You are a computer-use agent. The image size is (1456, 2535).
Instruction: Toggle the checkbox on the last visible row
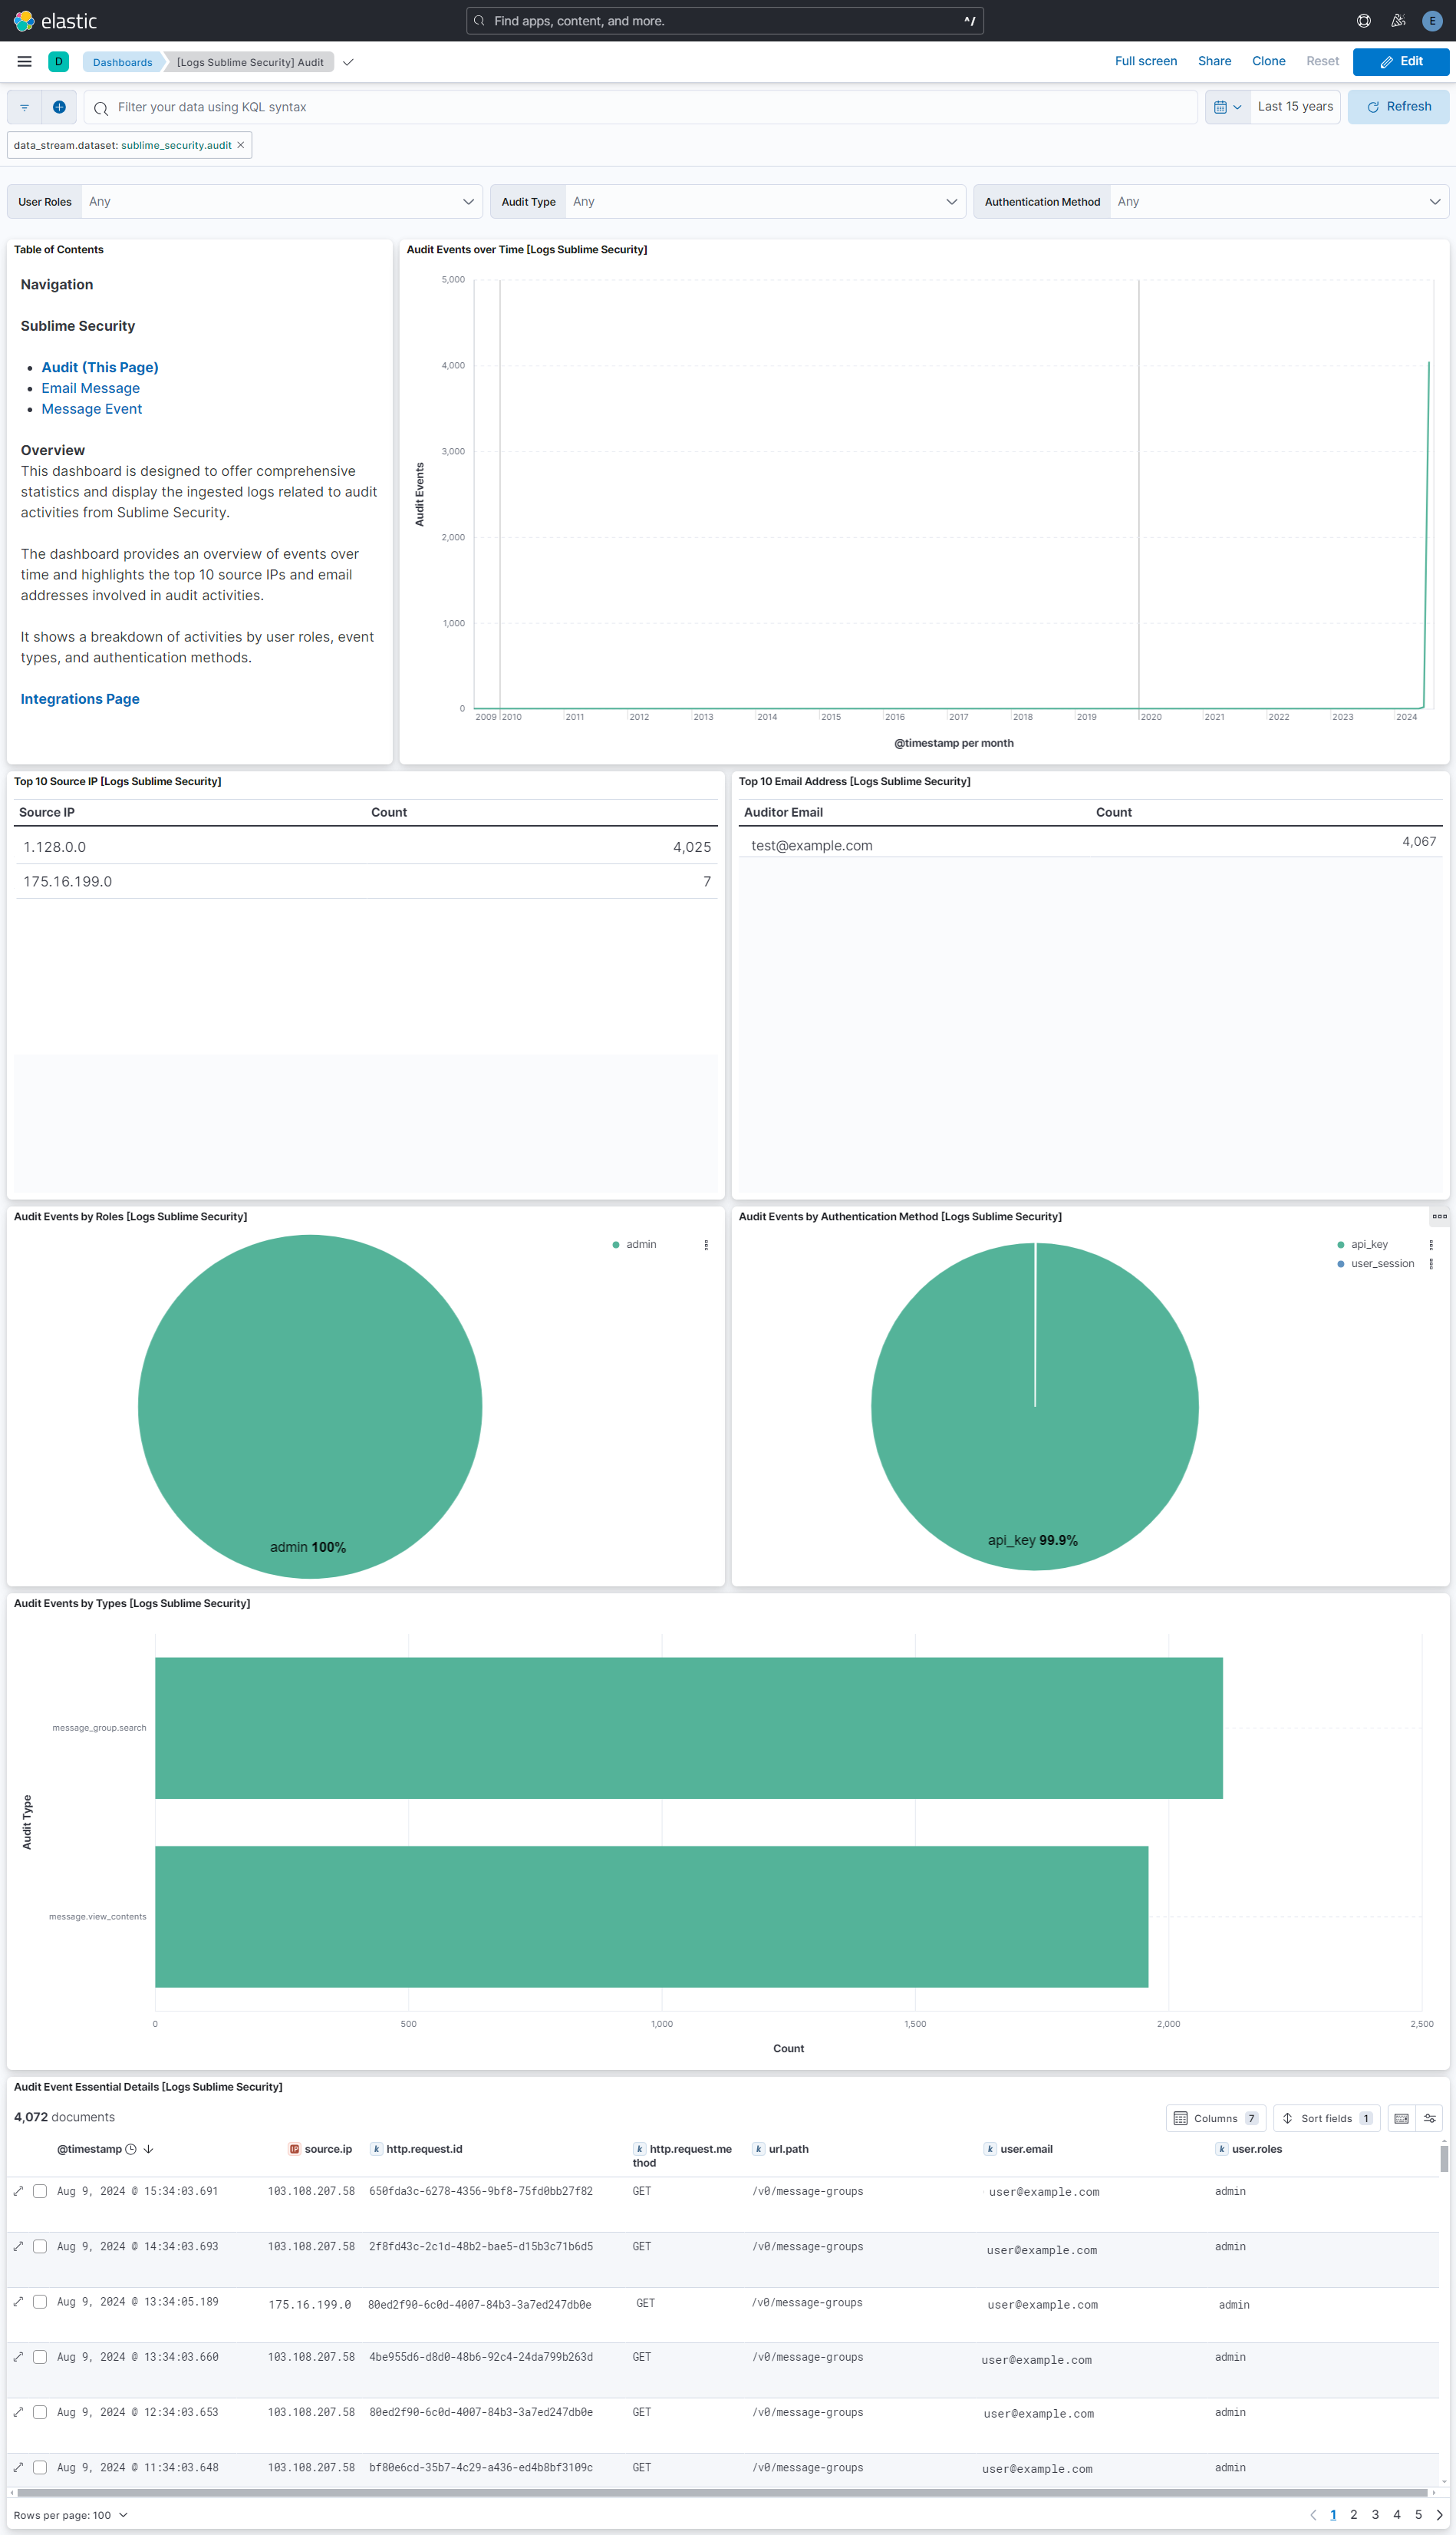click(39, 2467)
